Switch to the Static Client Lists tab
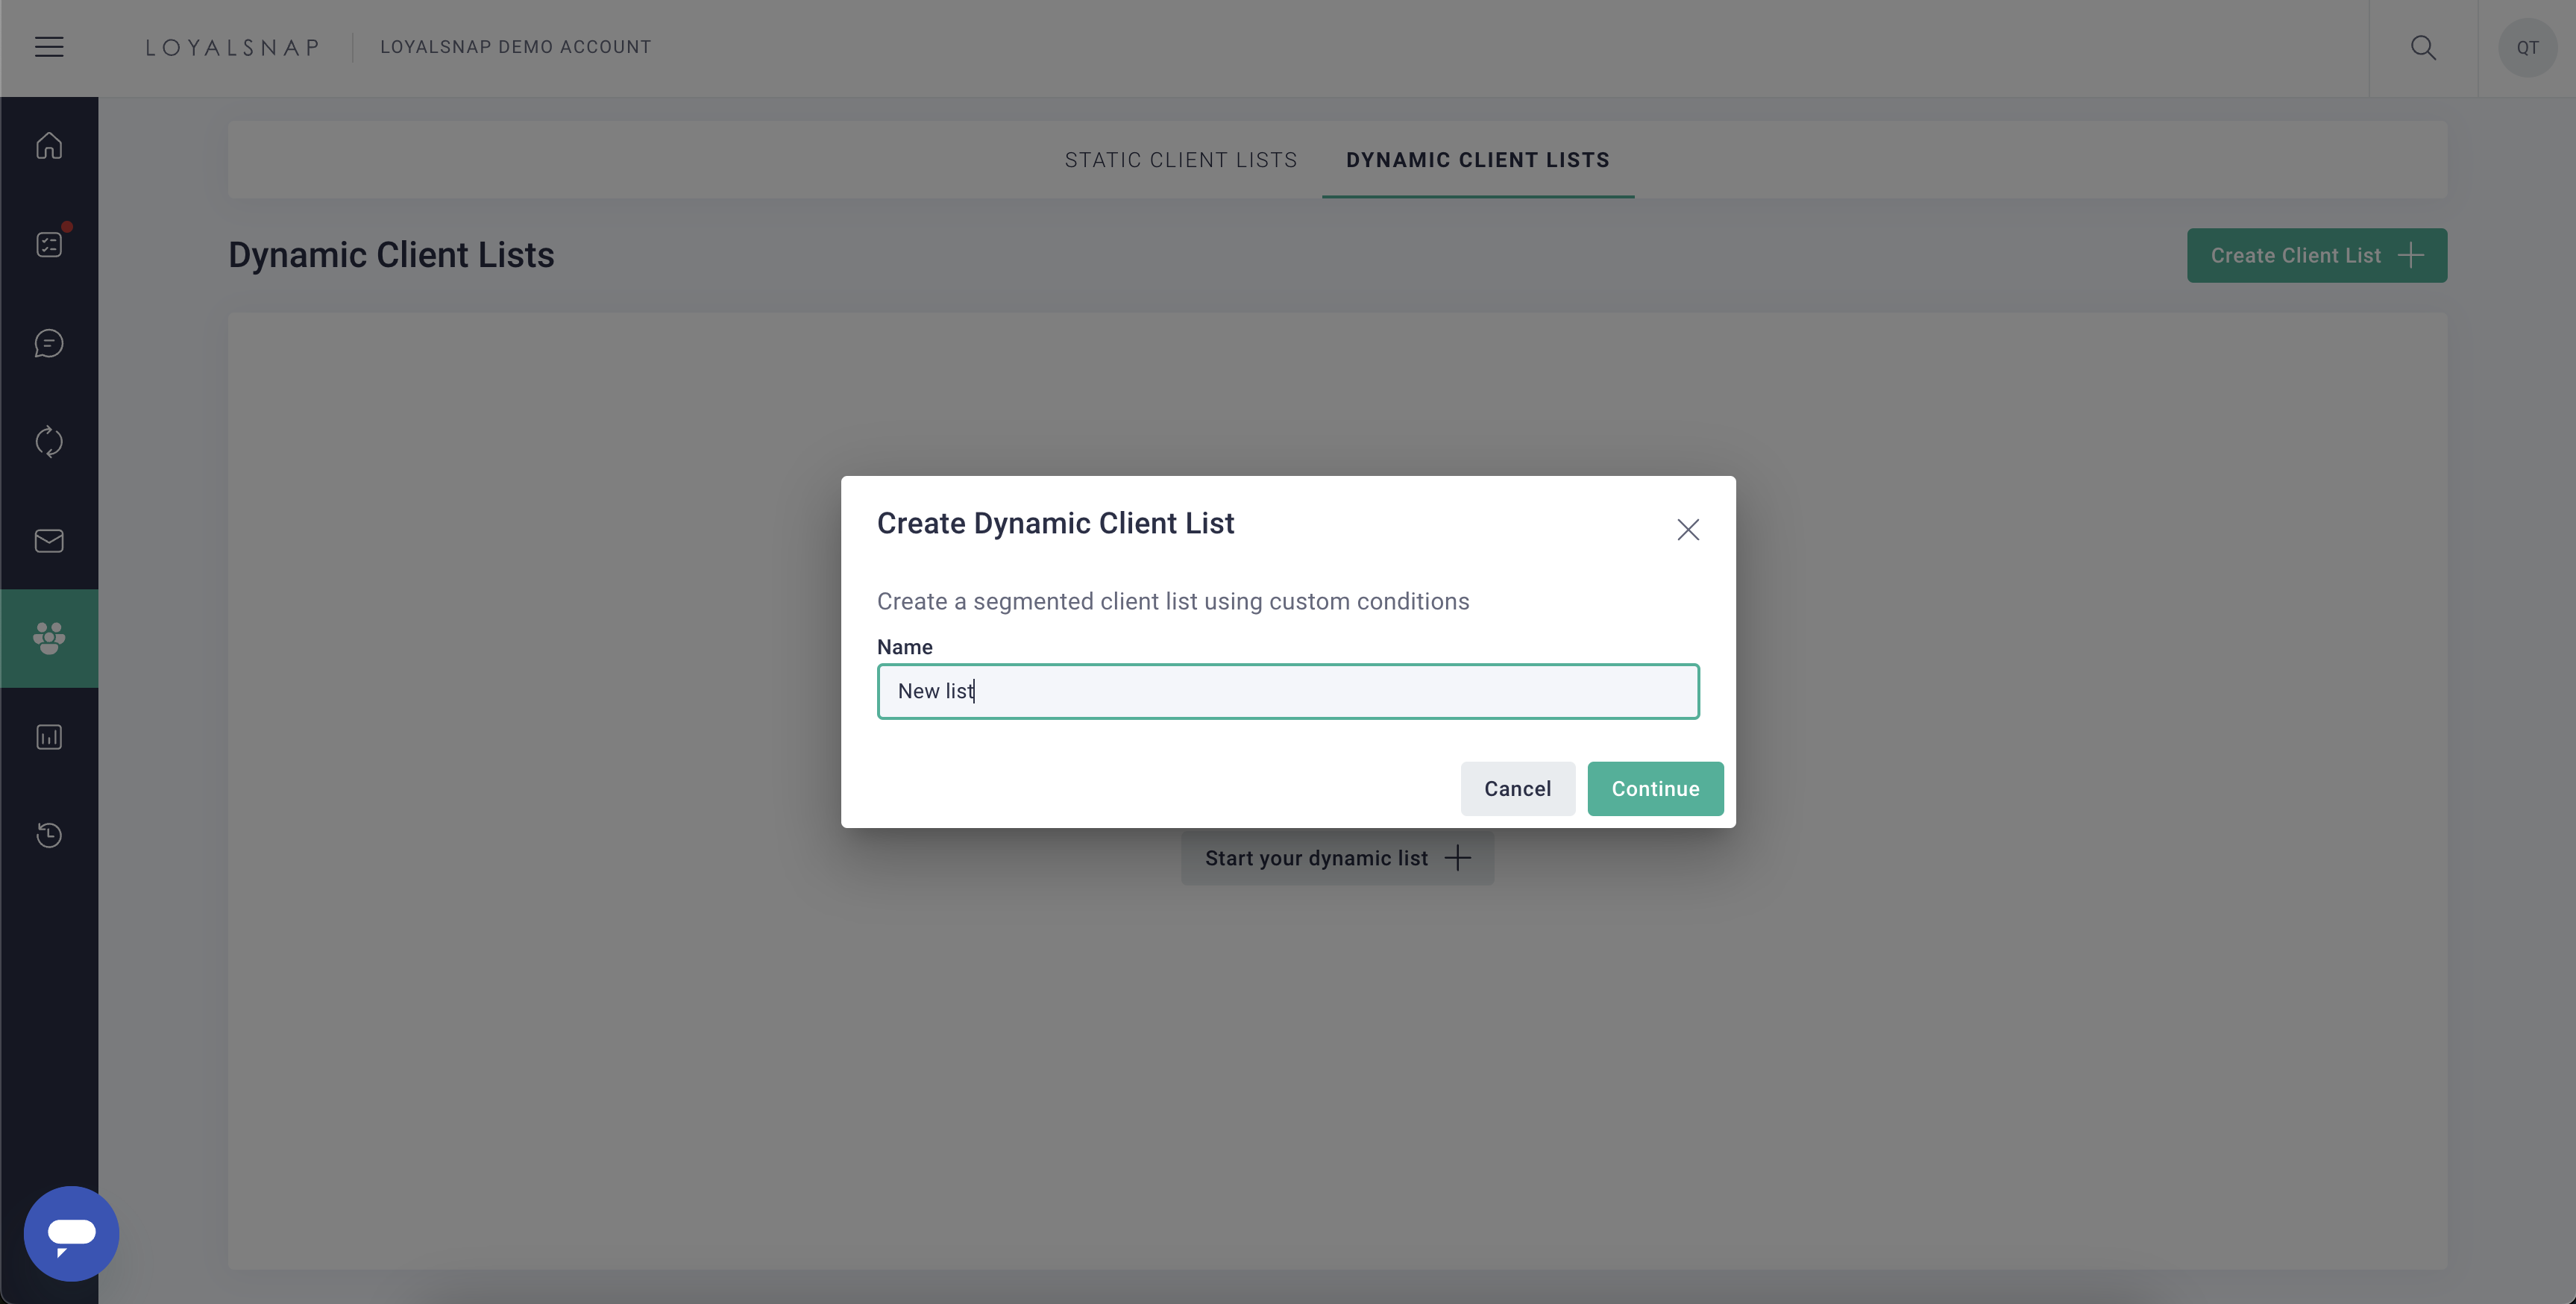Viewport: 2576px width, 1304px height. [1181, 159]
